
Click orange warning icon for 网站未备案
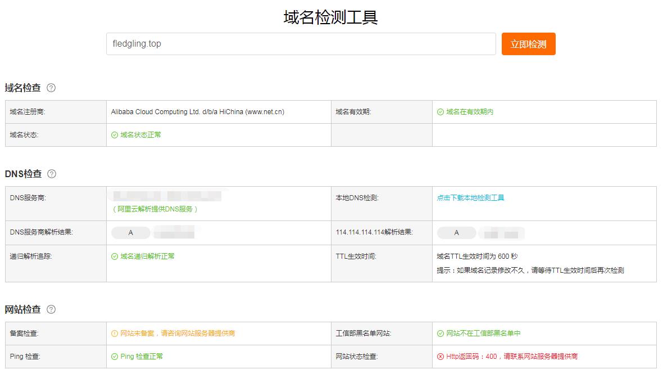(x=115, y=334)
